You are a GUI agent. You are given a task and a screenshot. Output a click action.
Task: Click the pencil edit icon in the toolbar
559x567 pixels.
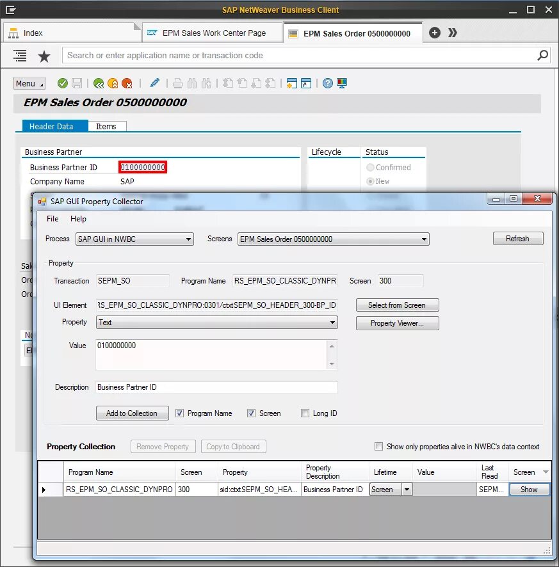coord(154,83)
